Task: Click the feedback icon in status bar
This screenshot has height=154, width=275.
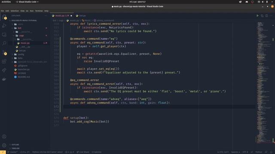Action: pyautogui.click(x=266, y=152)
